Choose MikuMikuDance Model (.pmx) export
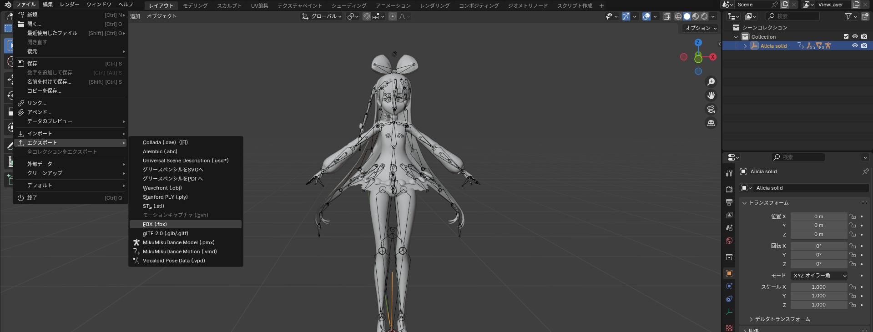 point(186,242)
